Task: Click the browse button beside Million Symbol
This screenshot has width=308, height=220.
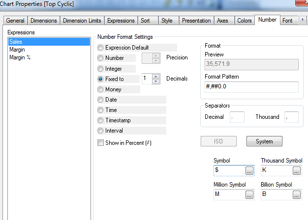Action: point(249,194)
